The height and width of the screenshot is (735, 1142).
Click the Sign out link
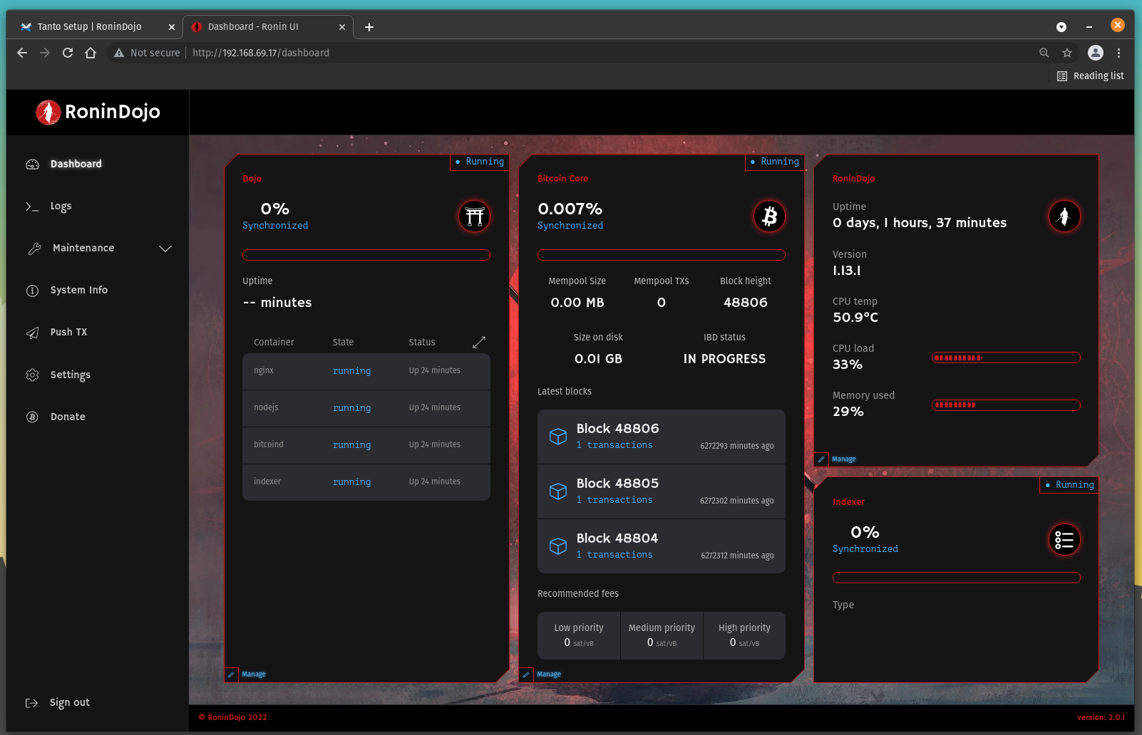(x=69, y=702)
